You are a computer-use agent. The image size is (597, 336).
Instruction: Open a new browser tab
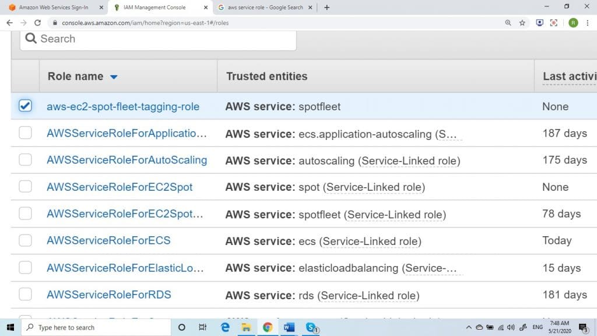[x=326, y=7]
